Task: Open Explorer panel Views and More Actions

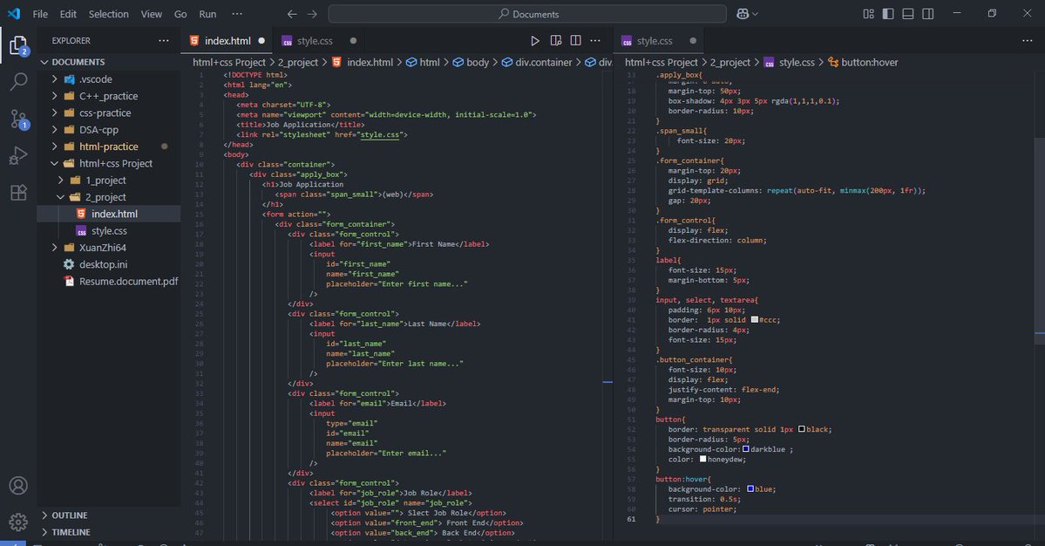Action: 163,41
